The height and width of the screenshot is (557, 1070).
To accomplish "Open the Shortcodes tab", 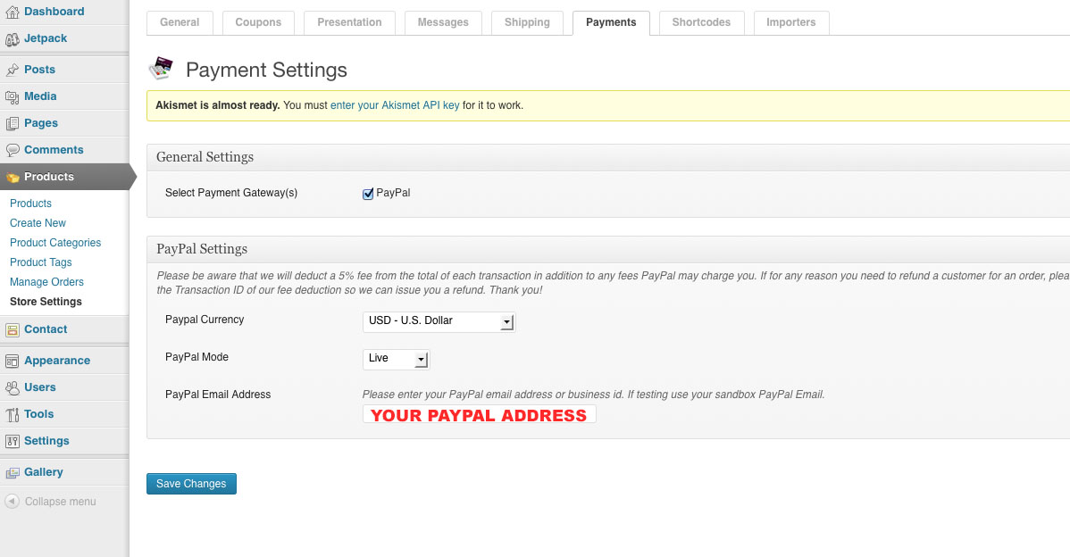I will click(701, 22).
